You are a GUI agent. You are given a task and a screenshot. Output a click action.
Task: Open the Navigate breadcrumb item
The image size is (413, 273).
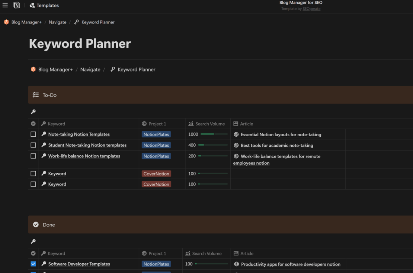coord(57,22)
